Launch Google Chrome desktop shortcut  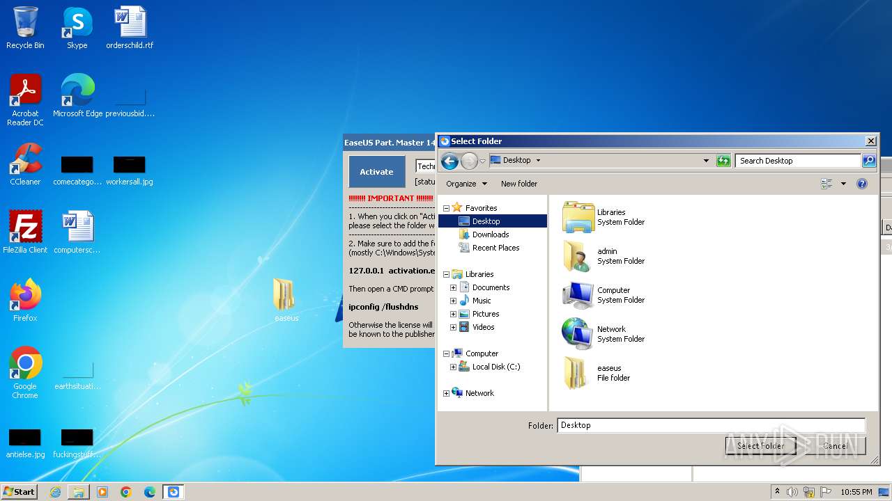coord(25,373)
